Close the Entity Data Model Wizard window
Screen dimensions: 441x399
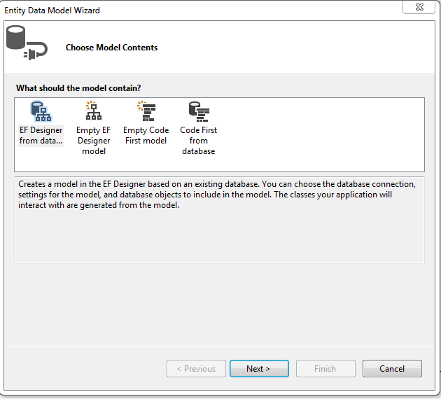[419, 7]
